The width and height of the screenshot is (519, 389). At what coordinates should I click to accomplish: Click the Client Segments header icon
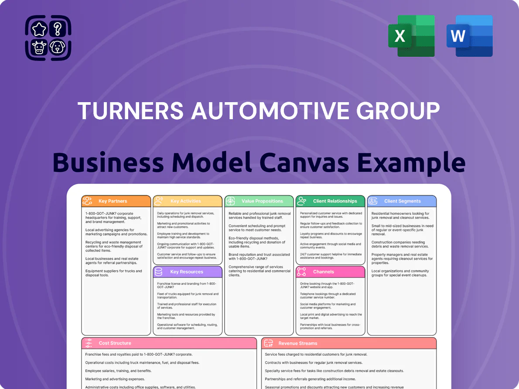tap(373, 201)
